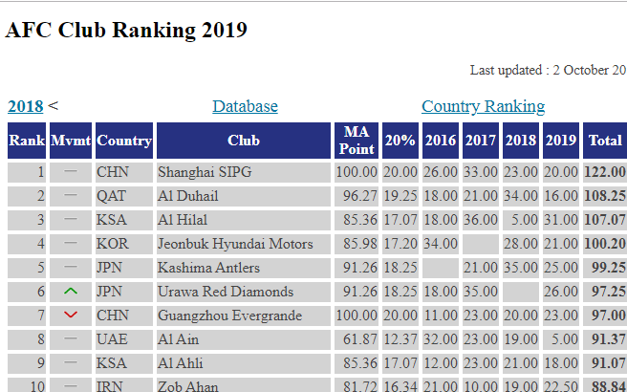This screenshot has height=392, width=627.
Task: Click the red down arrow for Guangzhou Evergrande
Action: tap(71, 316)
